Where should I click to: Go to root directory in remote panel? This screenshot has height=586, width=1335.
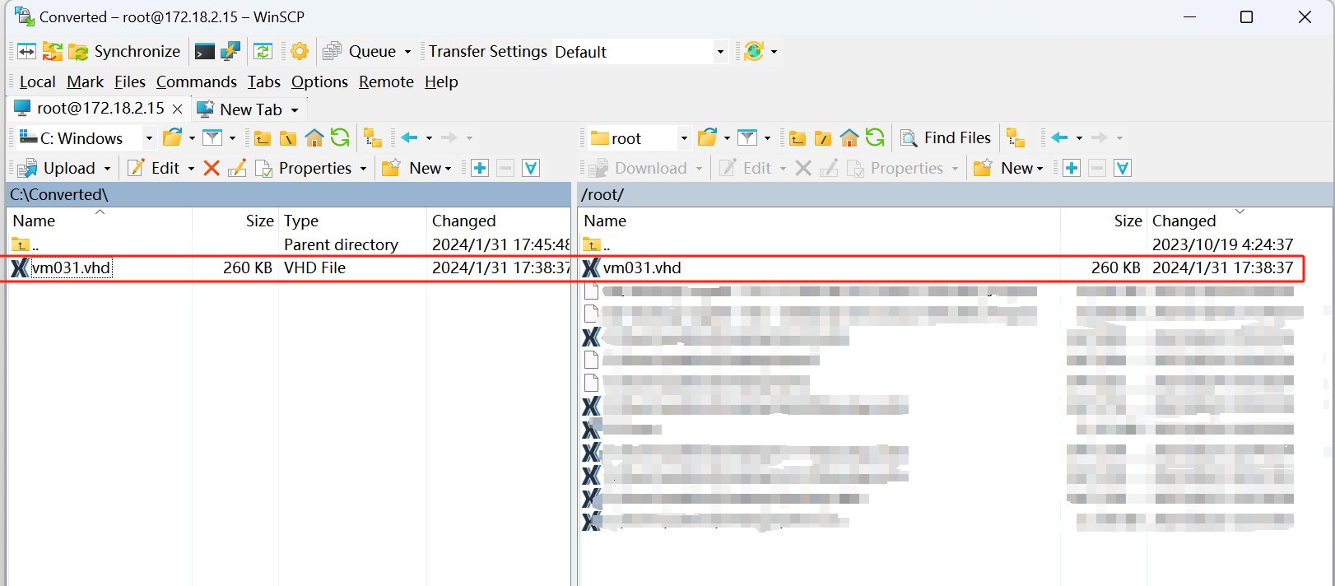click(823, 137)
